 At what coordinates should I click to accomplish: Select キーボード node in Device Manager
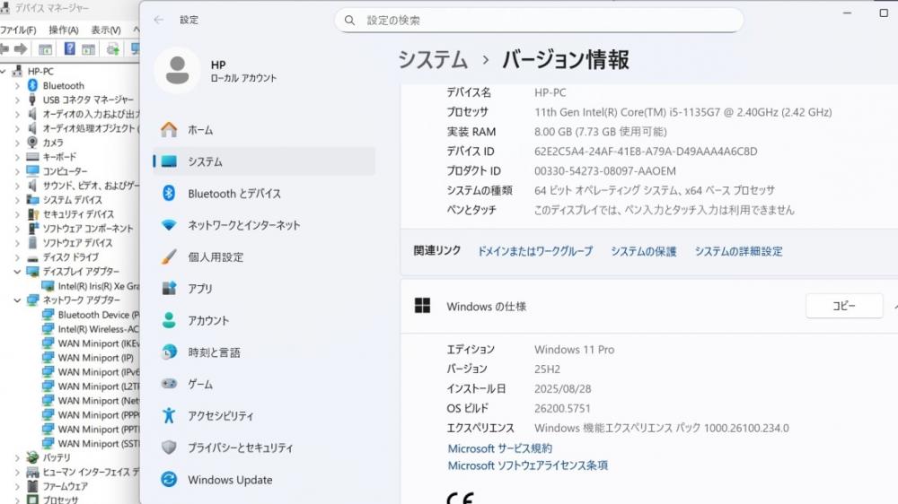59,157
